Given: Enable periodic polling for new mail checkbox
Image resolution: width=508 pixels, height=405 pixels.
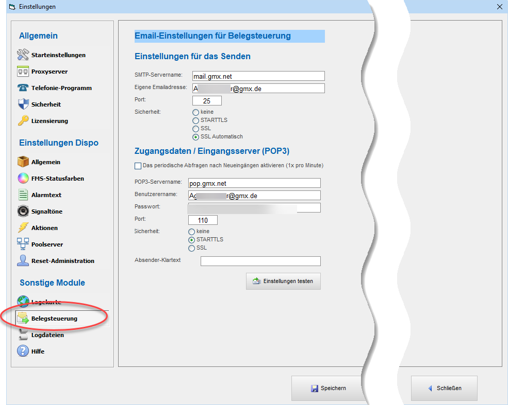Looking at the screenshot, I should 138,166.
